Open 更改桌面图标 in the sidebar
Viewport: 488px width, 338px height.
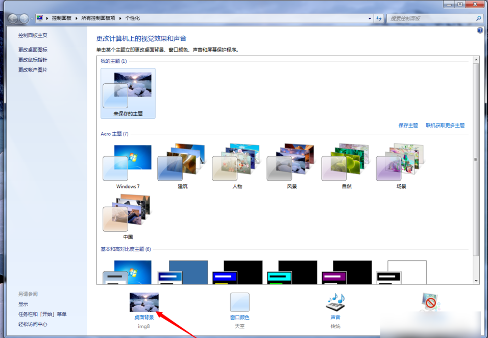(x=33, y=50)
